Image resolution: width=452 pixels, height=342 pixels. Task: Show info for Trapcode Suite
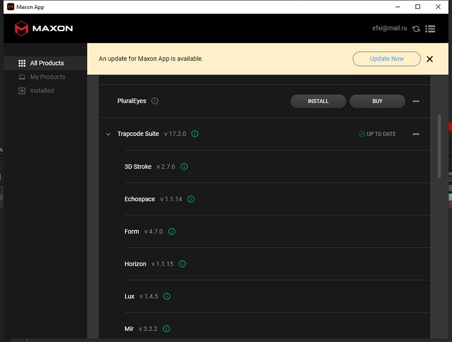coord(195,134)
